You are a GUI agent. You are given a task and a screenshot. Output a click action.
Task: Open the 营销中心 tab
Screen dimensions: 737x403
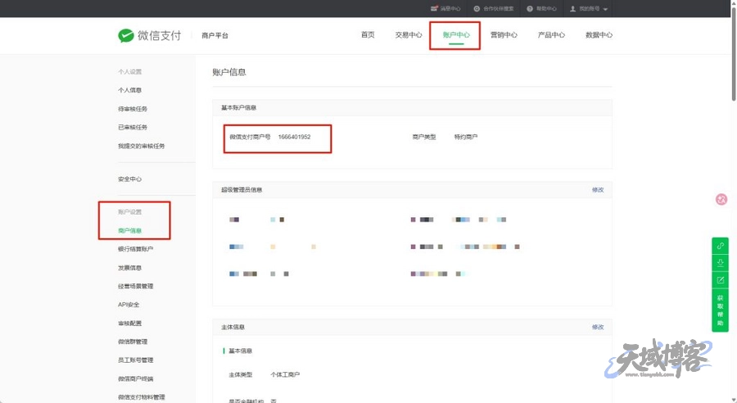coord(504,34)
